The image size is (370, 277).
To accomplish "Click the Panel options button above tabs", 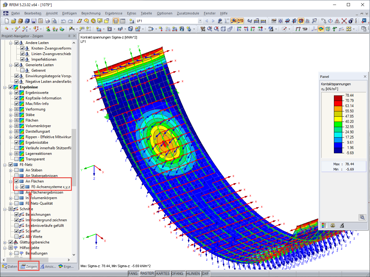I will coord(362,217).
